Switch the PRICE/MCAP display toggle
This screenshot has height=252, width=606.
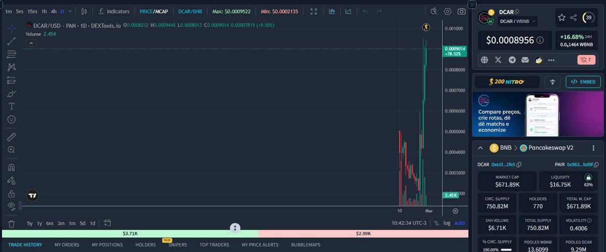154,11
